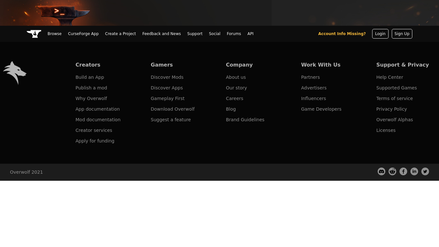Image resolution: width=439 pixels, height=247 pixels.
Task: Open the Licenses link
Action: click(x=386, y=130)
